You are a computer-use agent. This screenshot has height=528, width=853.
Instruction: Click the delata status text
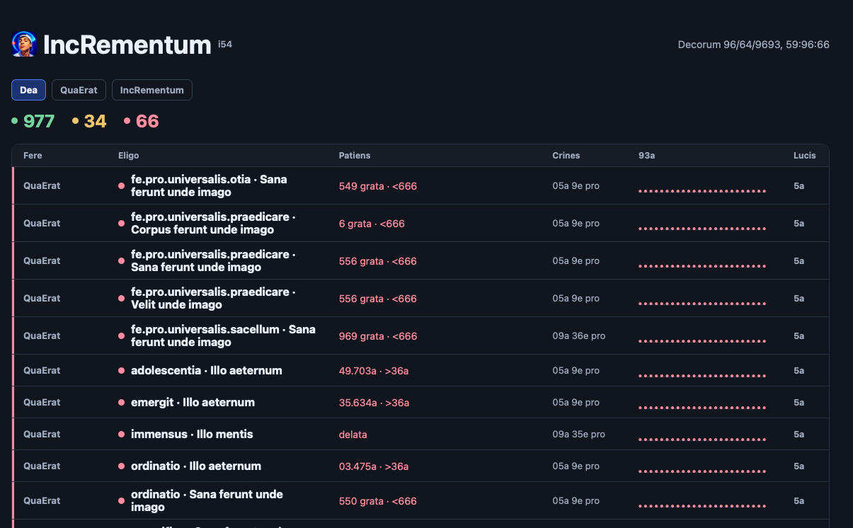pyautogui.click(x=353, y=435)
